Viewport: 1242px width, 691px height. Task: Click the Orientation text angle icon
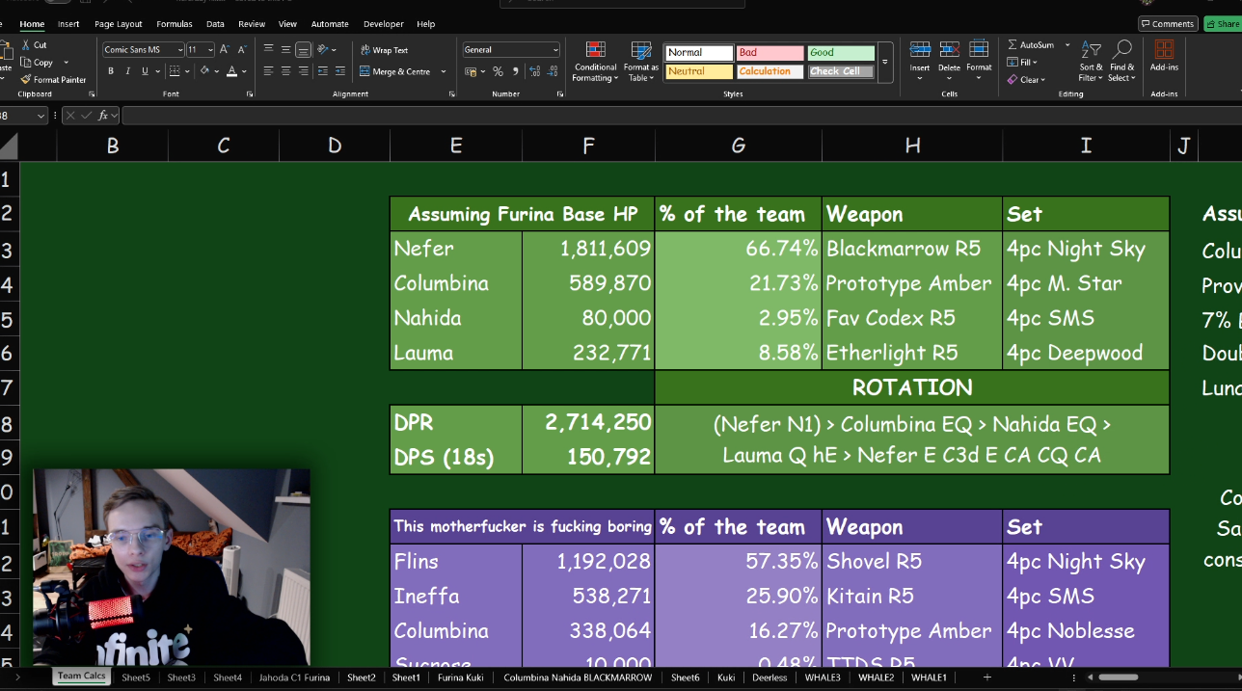(x=323, y=49)
